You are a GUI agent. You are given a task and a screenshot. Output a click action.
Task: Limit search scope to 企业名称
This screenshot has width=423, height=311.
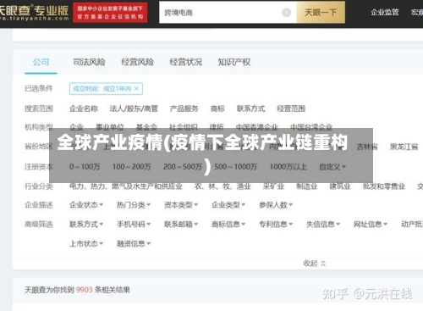(x=84, y=108)
